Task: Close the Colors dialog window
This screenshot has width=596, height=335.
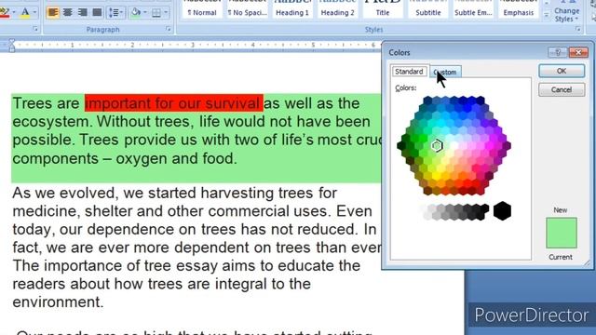Action: [x=578, y=52]
